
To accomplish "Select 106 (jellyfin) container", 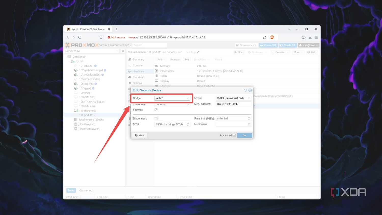I will 86,84.
